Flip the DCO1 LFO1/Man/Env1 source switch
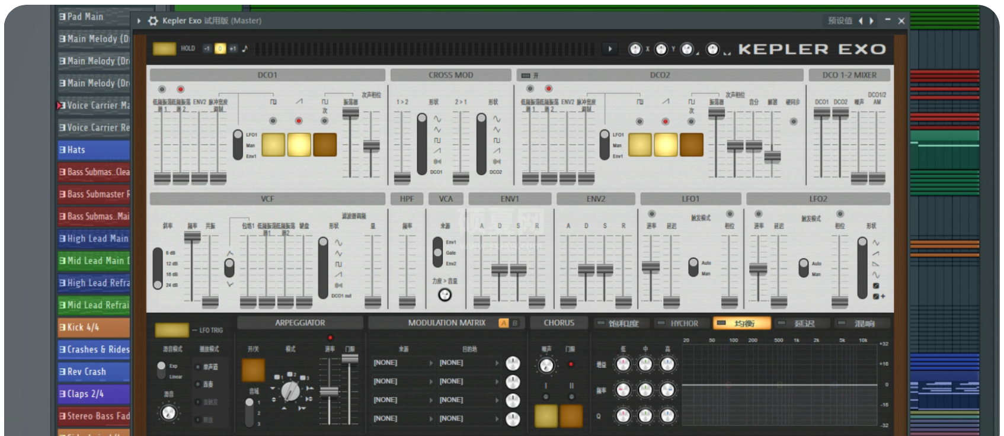Screen dimensions: 1004x436 (238, 145)
